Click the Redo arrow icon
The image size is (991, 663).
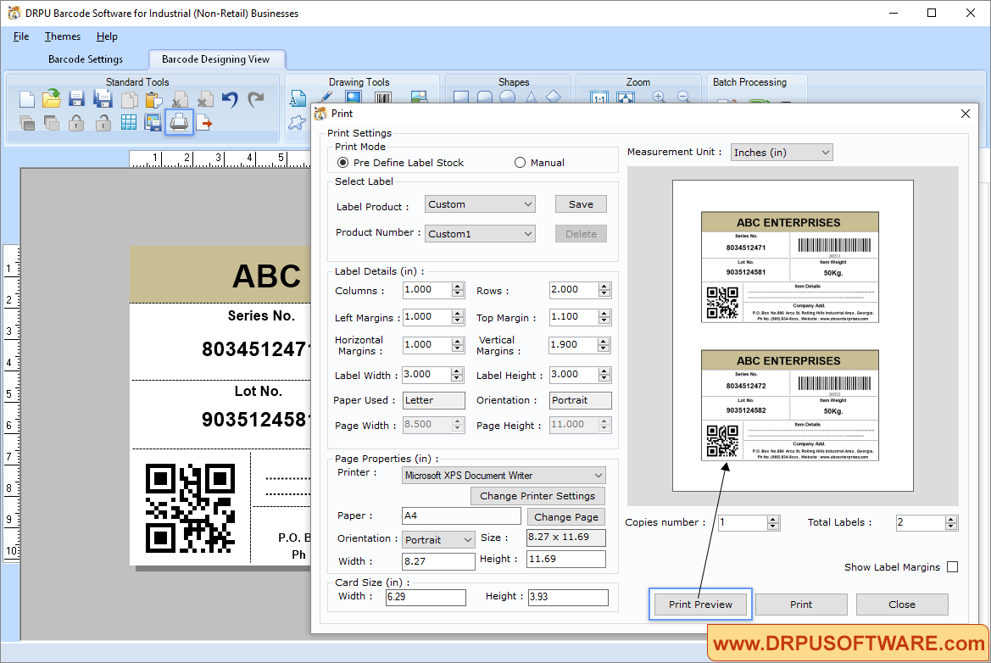coord(255,99)
